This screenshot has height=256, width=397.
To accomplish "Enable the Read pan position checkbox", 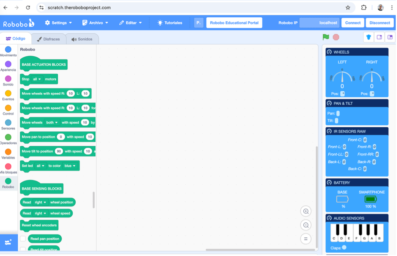I will point(23,239).
